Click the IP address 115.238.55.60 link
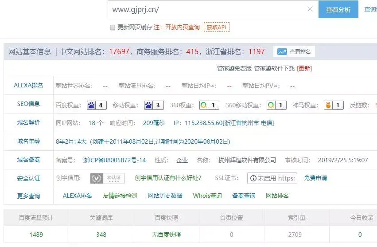The height and width of the screenshot is (247, 377). click(204, 123)
